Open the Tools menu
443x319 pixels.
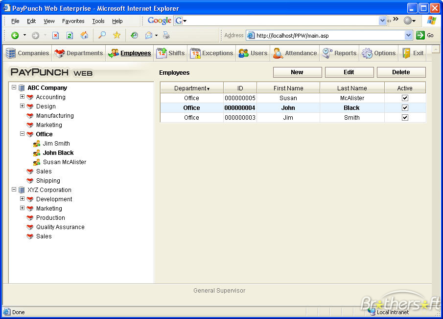[x=98, y=21]
